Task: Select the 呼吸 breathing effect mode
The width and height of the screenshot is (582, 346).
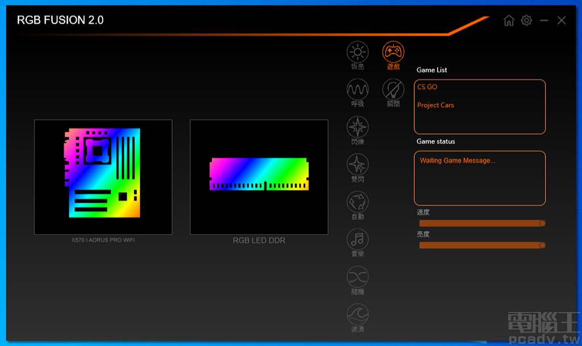Action: [357, 88]
